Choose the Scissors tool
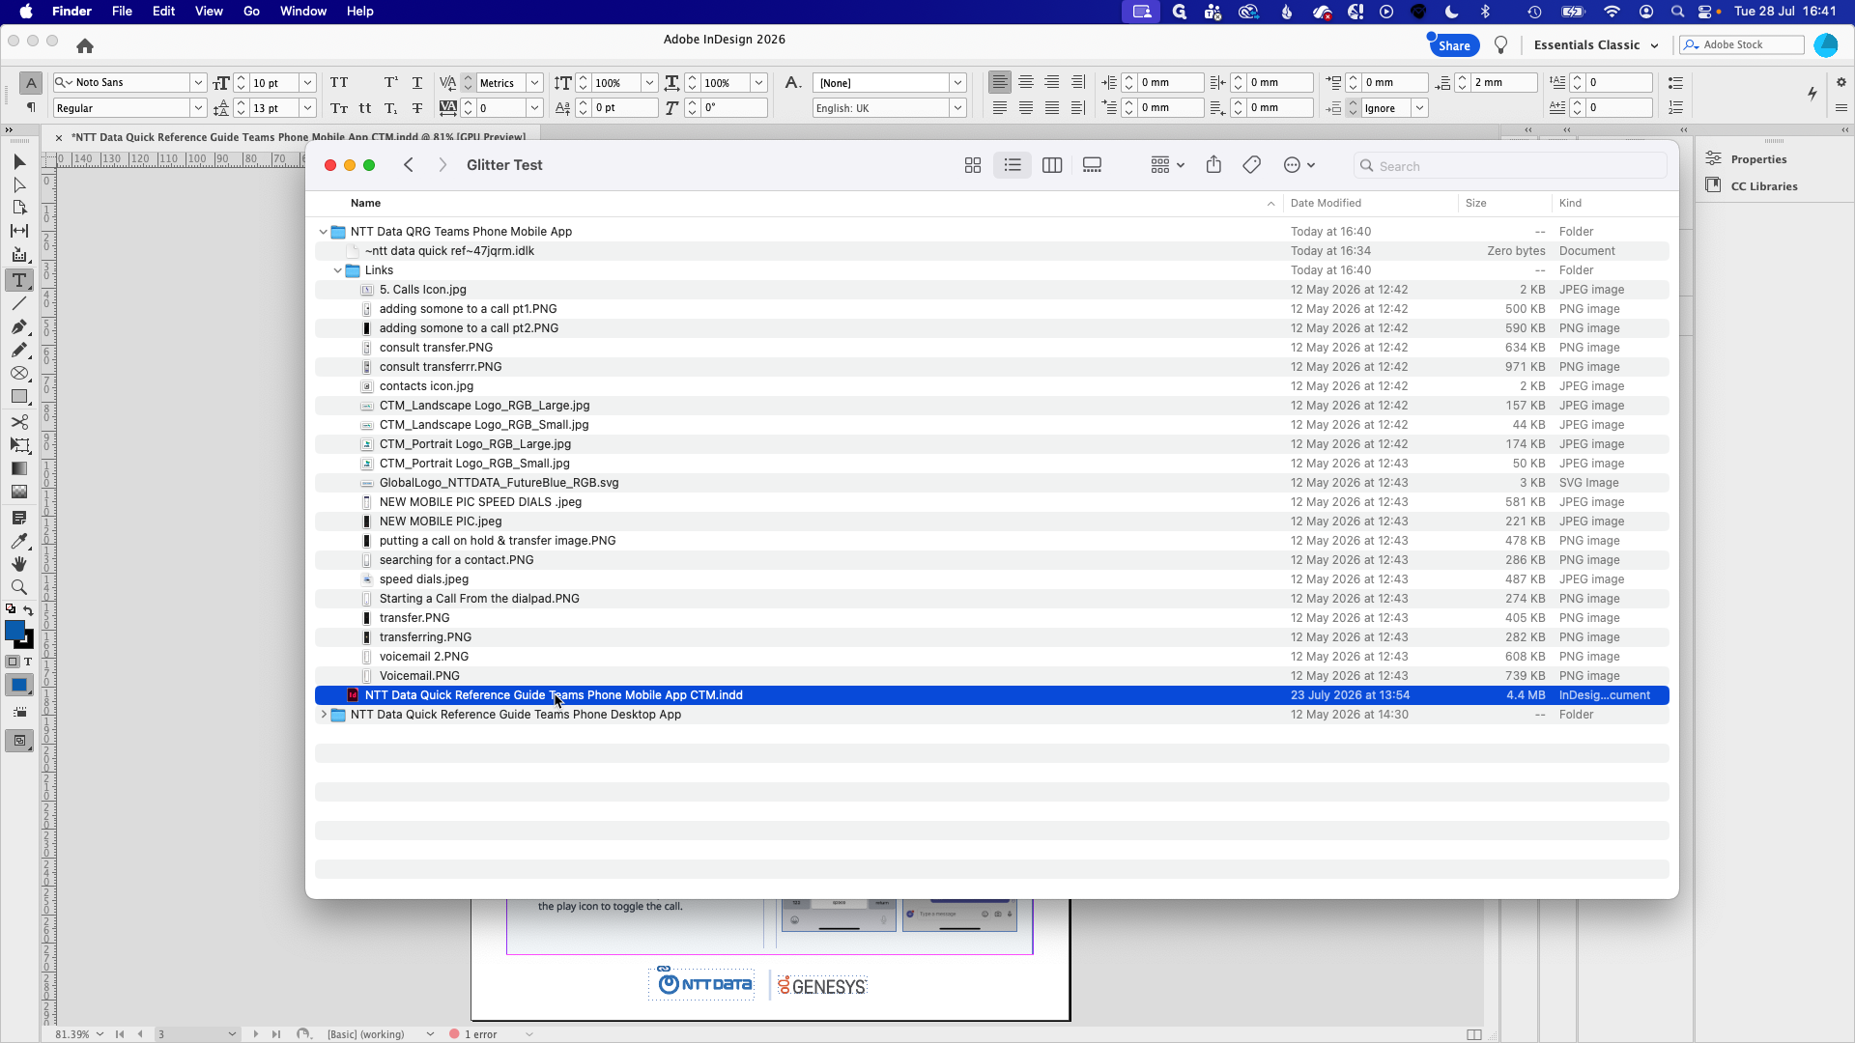Screen dimensions: 1855x1043 (19, 422)
